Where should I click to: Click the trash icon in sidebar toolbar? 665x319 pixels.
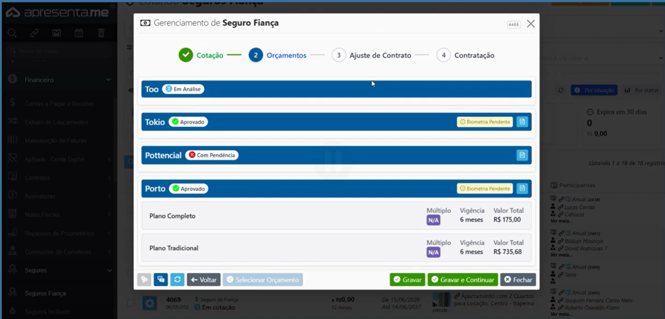coord(101,33)
